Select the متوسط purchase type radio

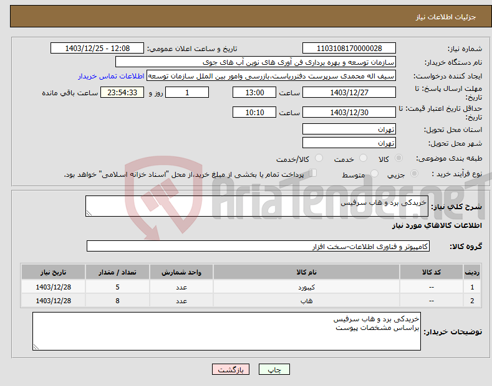pyautogui.click(x=374, y=173)
